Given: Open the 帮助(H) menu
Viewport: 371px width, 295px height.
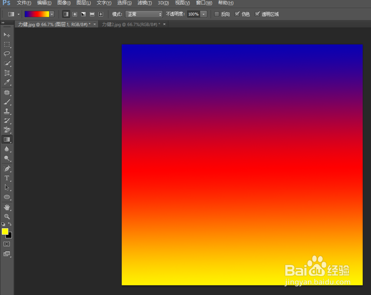Looking at the screenshot, I should (226, 3).
